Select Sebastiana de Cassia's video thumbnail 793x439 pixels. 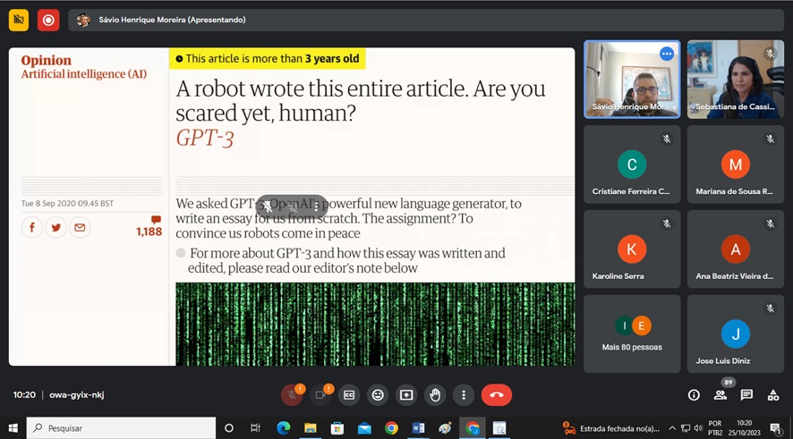(736, 79)
